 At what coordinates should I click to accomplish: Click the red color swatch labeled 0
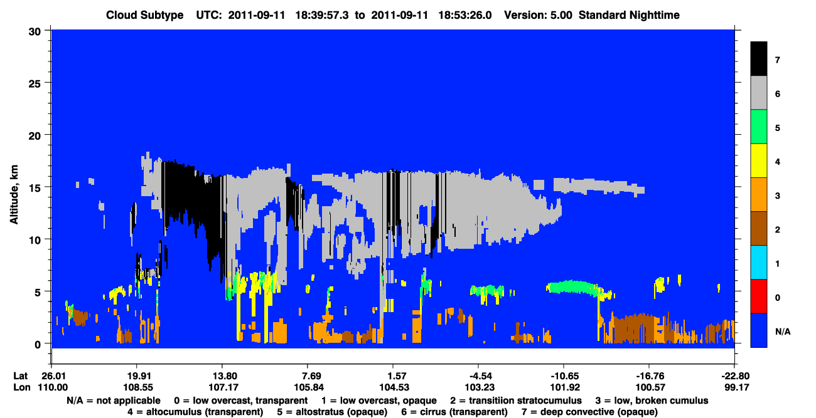(759, 296)
